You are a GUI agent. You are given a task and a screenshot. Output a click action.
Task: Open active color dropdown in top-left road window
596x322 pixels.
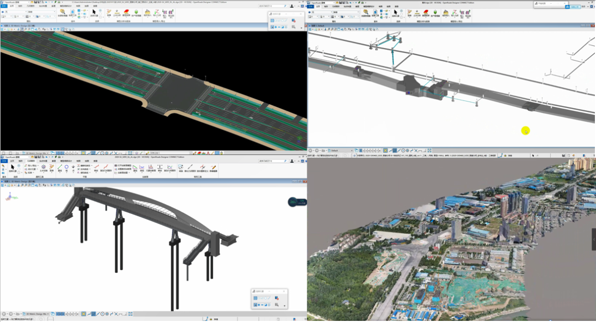[7, 17]
